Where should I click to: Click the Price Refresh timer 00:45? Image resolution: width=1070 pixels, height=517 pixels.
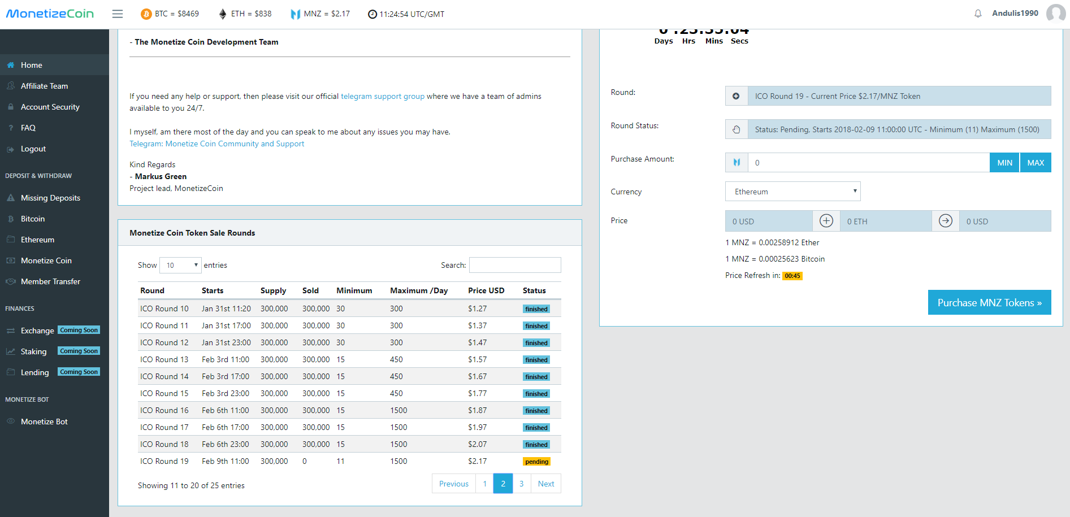click(x=792, y=276)
